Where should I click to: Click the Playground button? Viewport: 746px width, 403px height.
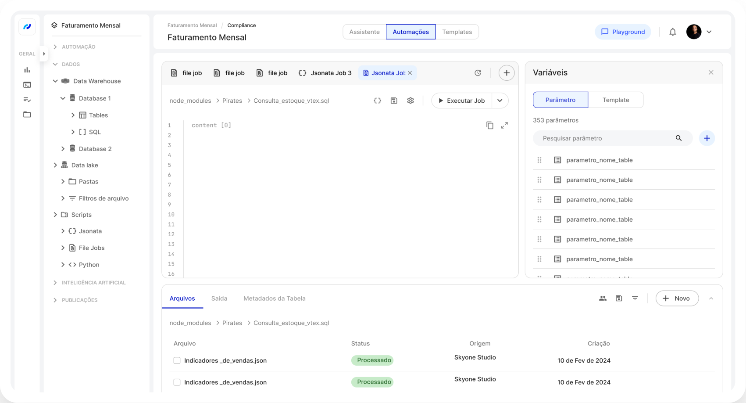pos(622,32)
